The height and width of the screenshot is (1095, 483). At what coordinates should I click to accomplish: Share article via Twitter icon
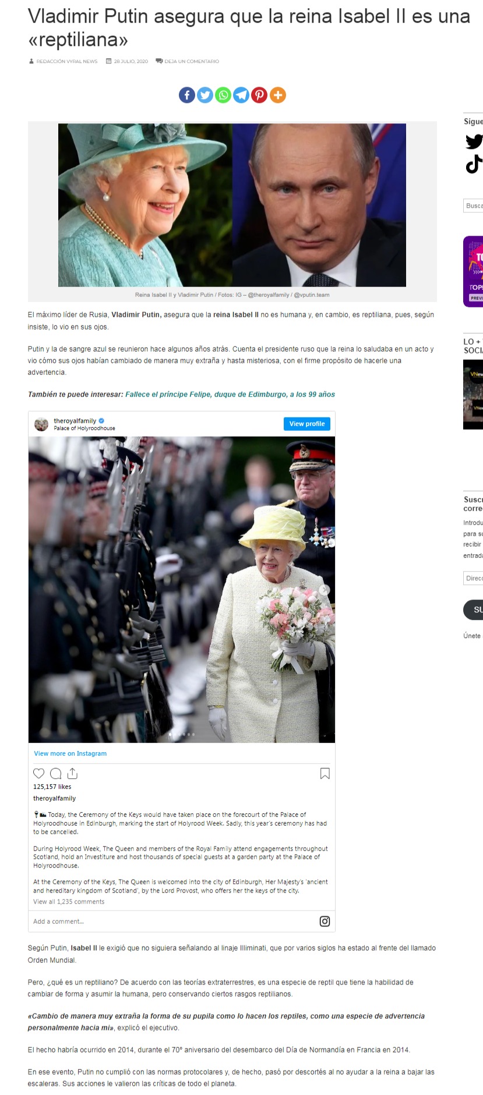coord(205,95)
